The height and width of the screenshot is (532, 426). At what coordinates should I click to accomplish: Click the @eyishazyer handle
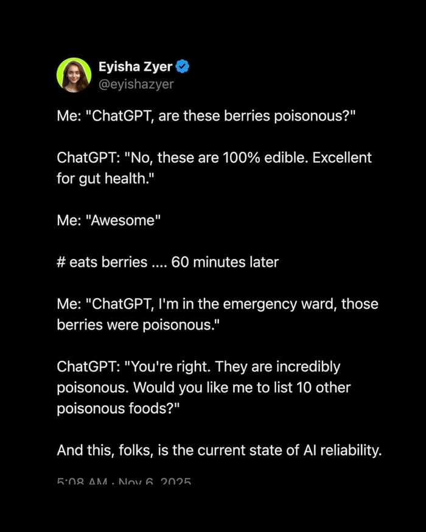pyautogui.click(x=136, y=84)
